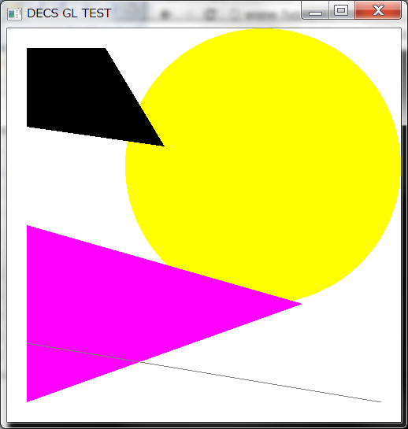Click the right end of the gray line

(x=380, y=401)
